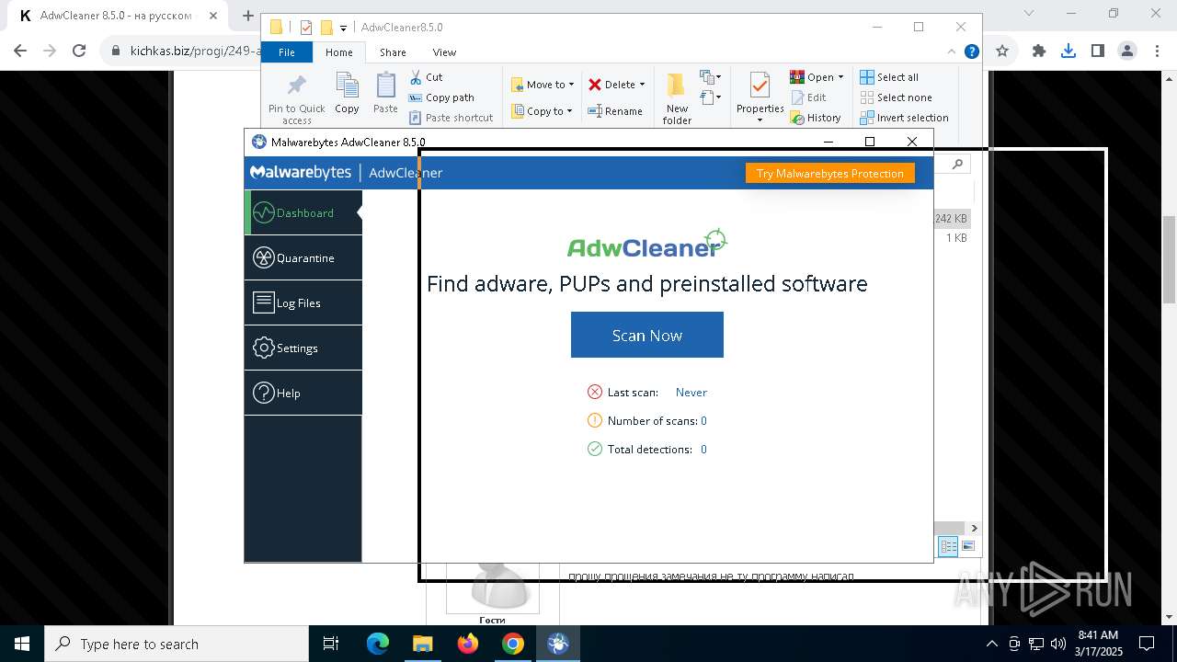This screenshot has width=1177, height=662.
Task: Open the 'Open' dropdown arrow in Explorer ribbon
Action: tap(840, 77)
